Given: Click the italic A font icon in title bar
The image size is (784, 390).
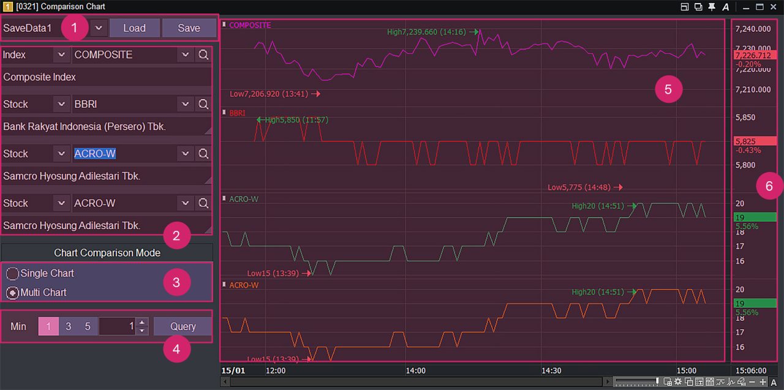Looking at the screenshot, I should pyautogui.click(x=726, y=7).
